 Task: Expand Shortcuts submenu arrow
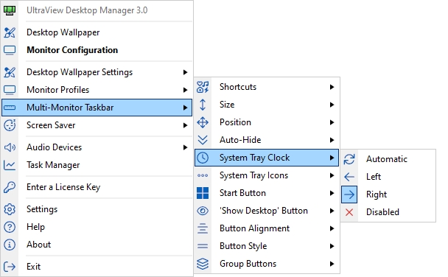coord(332,87)
